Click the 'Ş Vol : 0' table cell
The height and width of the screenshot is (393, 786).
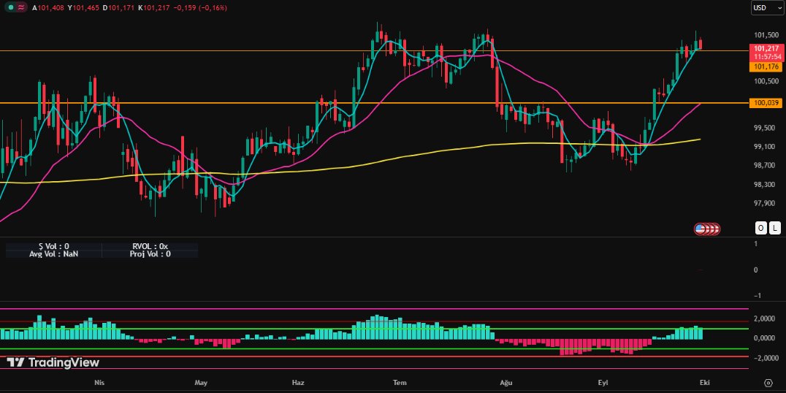point(53,247)
